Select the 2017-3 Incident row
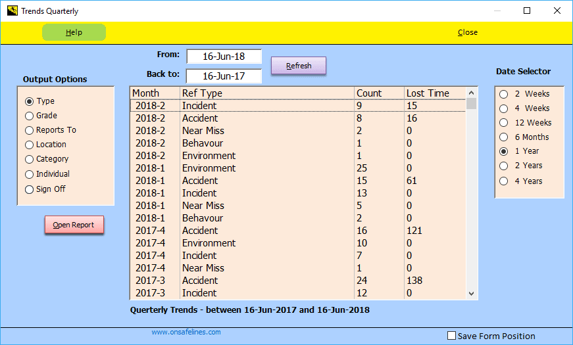 tap(298, 293)
